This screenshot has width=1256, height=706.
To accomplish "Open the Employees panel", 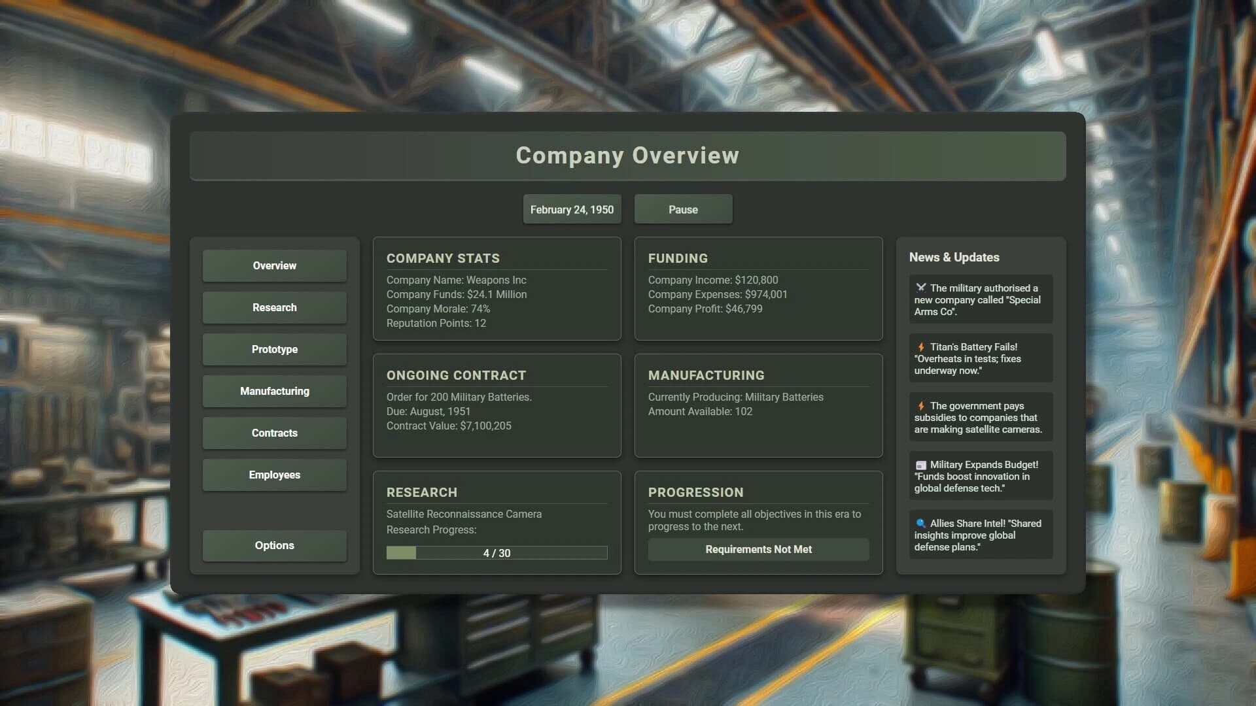I will [274, 475].
